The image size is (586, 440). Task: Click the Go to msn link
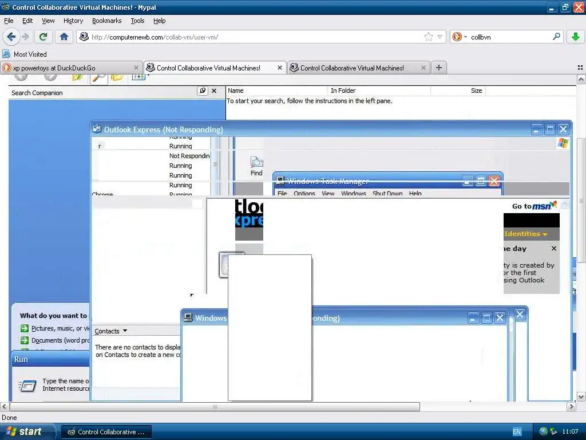point(534,206)
